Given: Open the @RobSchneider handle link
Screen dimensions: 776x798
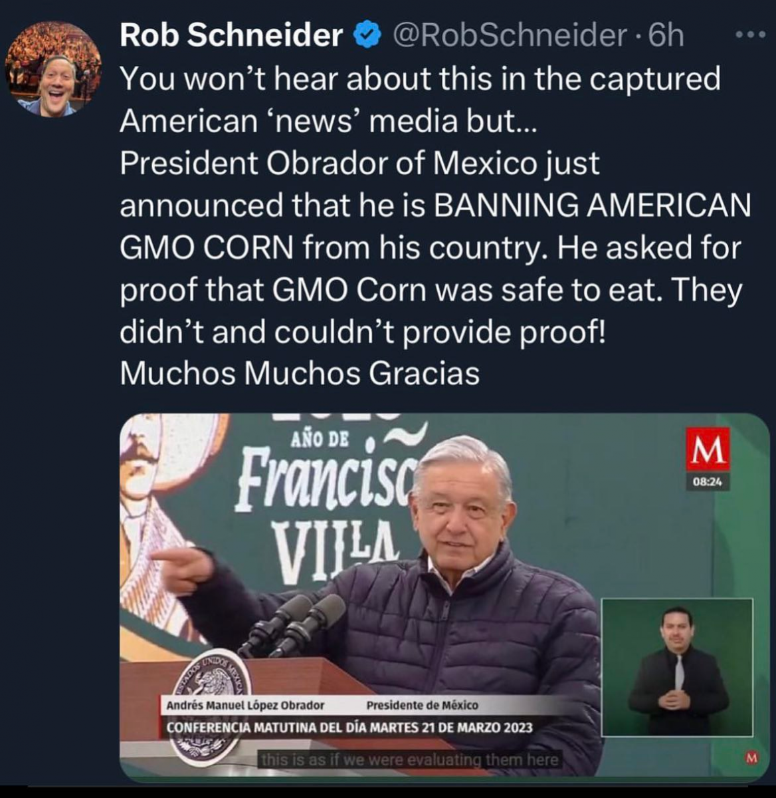Looking at the screenshot, I should (x=510, y=36).
